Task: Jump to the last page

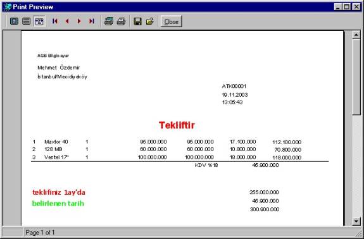Action: pyautogui.click(x=92, y=21)
